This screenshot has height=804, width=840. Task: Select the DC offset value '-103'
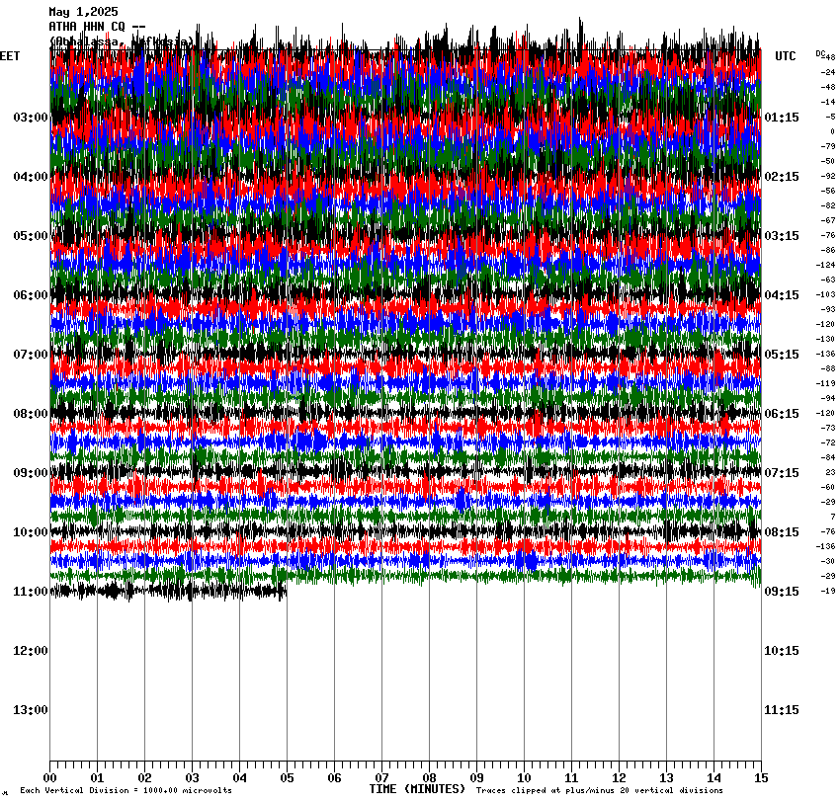[825, 295]
